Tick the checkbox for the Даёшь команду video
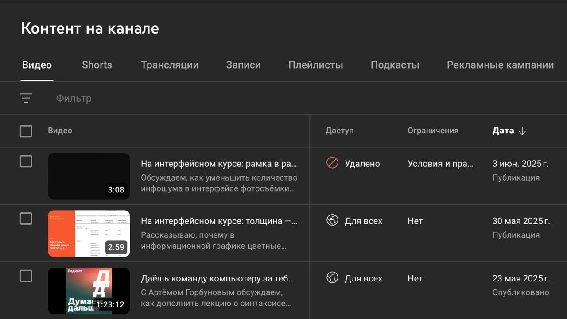Screen dimensions: 567x319 [26, 276]
